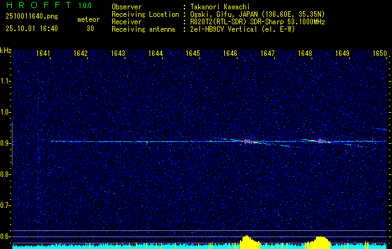The height and width of the screenshot is (249, 392).
Task: Select the filename 2510011640.png
Action: click(32, 17)
